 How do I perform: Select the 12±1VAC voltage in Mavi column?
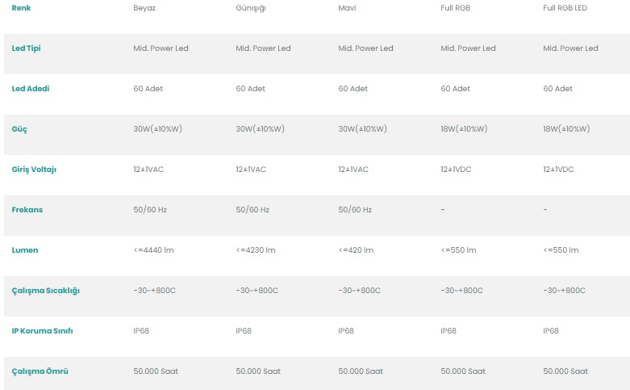coord(353,170)
